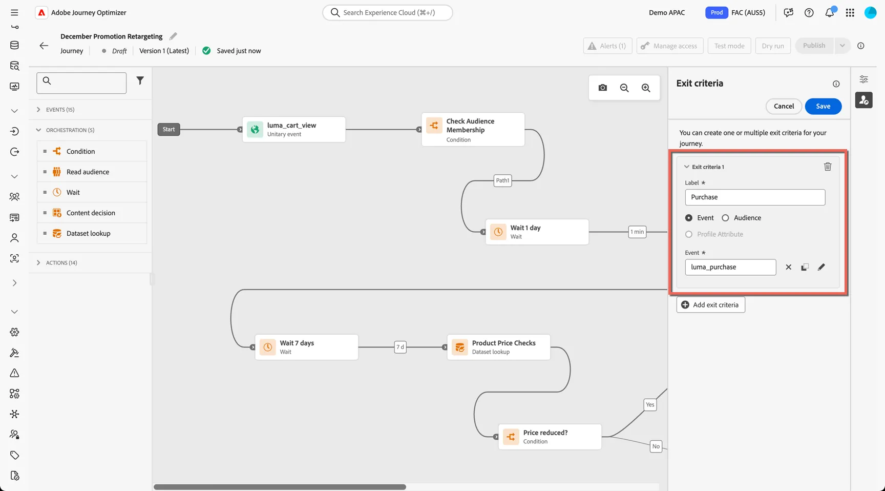Click the Cancel button
885x491 pixels.
tap(784, 106)
